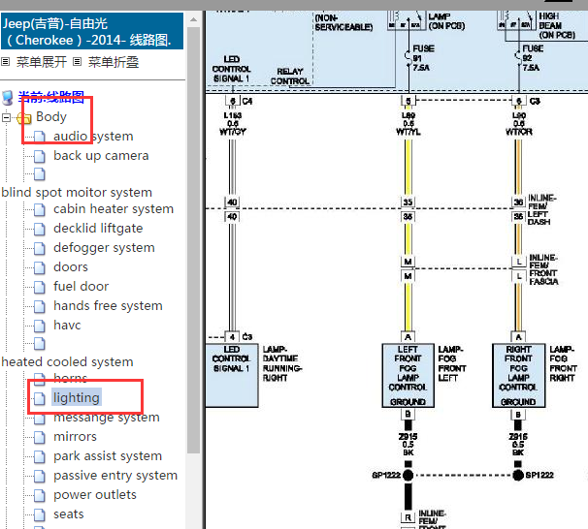588x529 pixels.
Task: Open the havc diagram entry
Action: tap(67, 326)
